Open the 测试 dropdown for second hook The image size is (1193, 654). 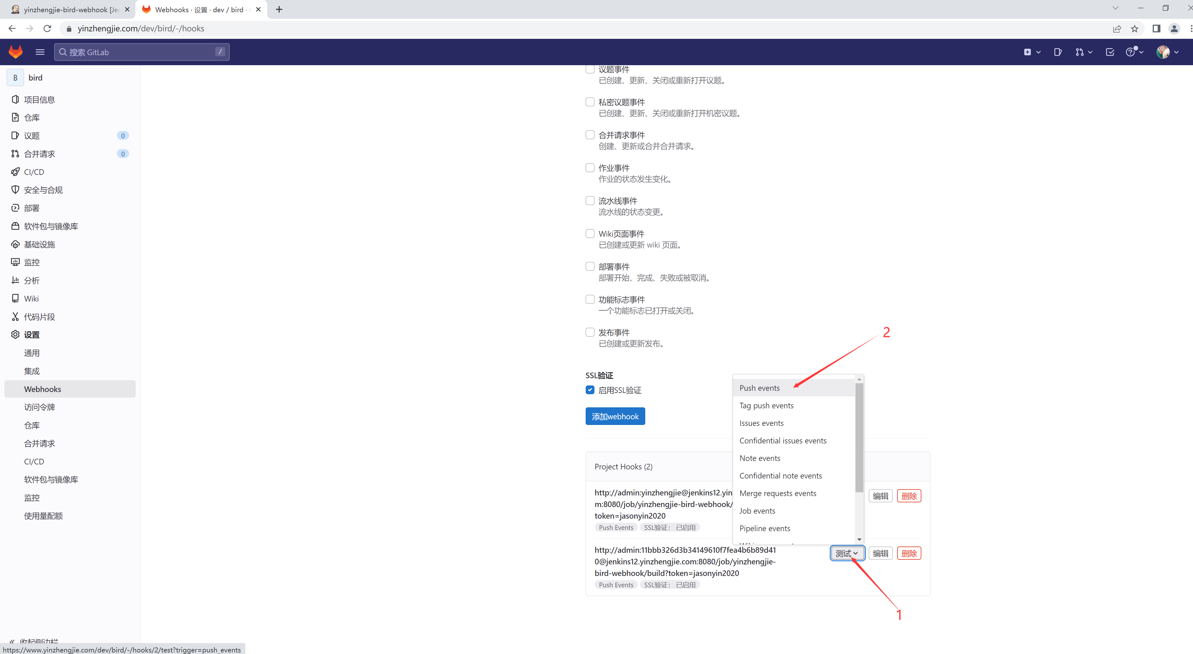847,553
